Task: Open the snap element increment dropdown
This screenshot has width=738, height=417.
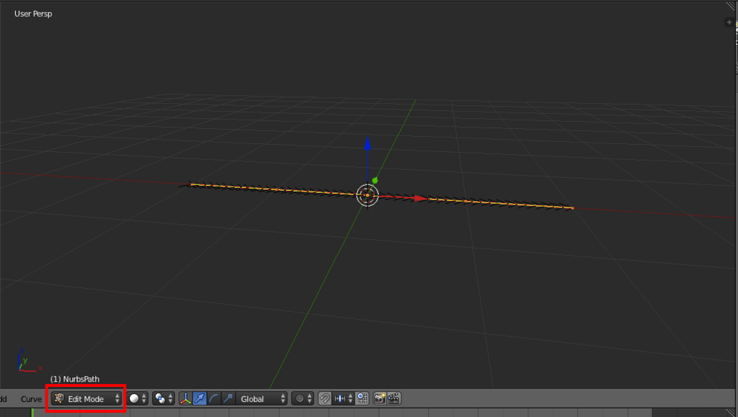Action: click(x=343, y=399)
